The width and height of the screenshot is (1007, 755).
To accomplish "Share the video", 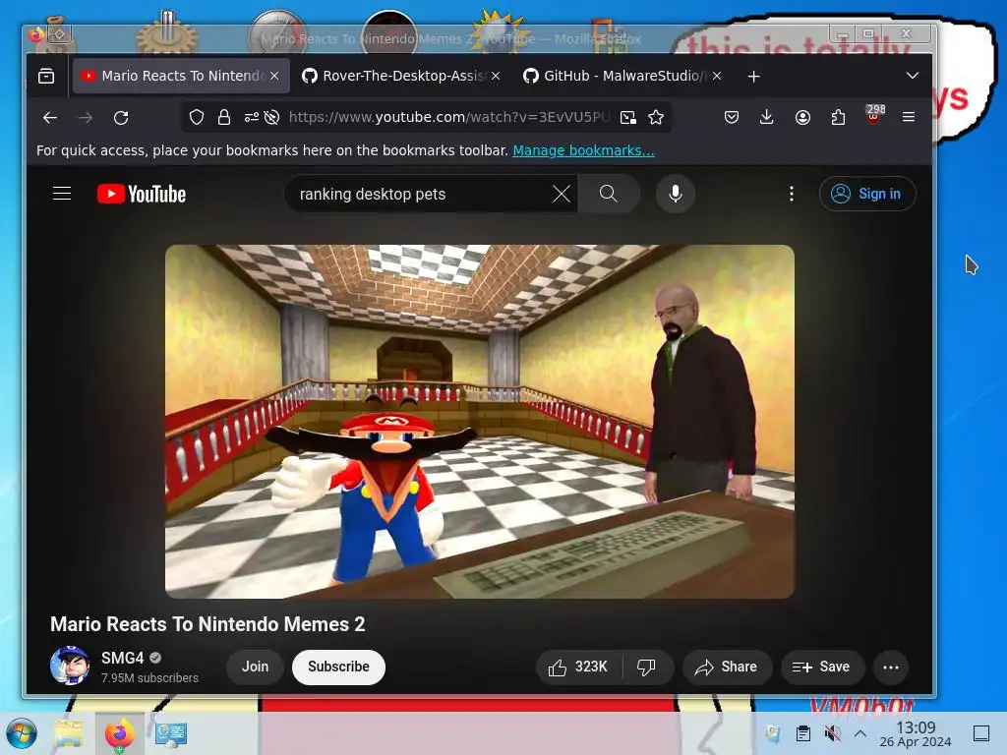I will coord(727,668).
